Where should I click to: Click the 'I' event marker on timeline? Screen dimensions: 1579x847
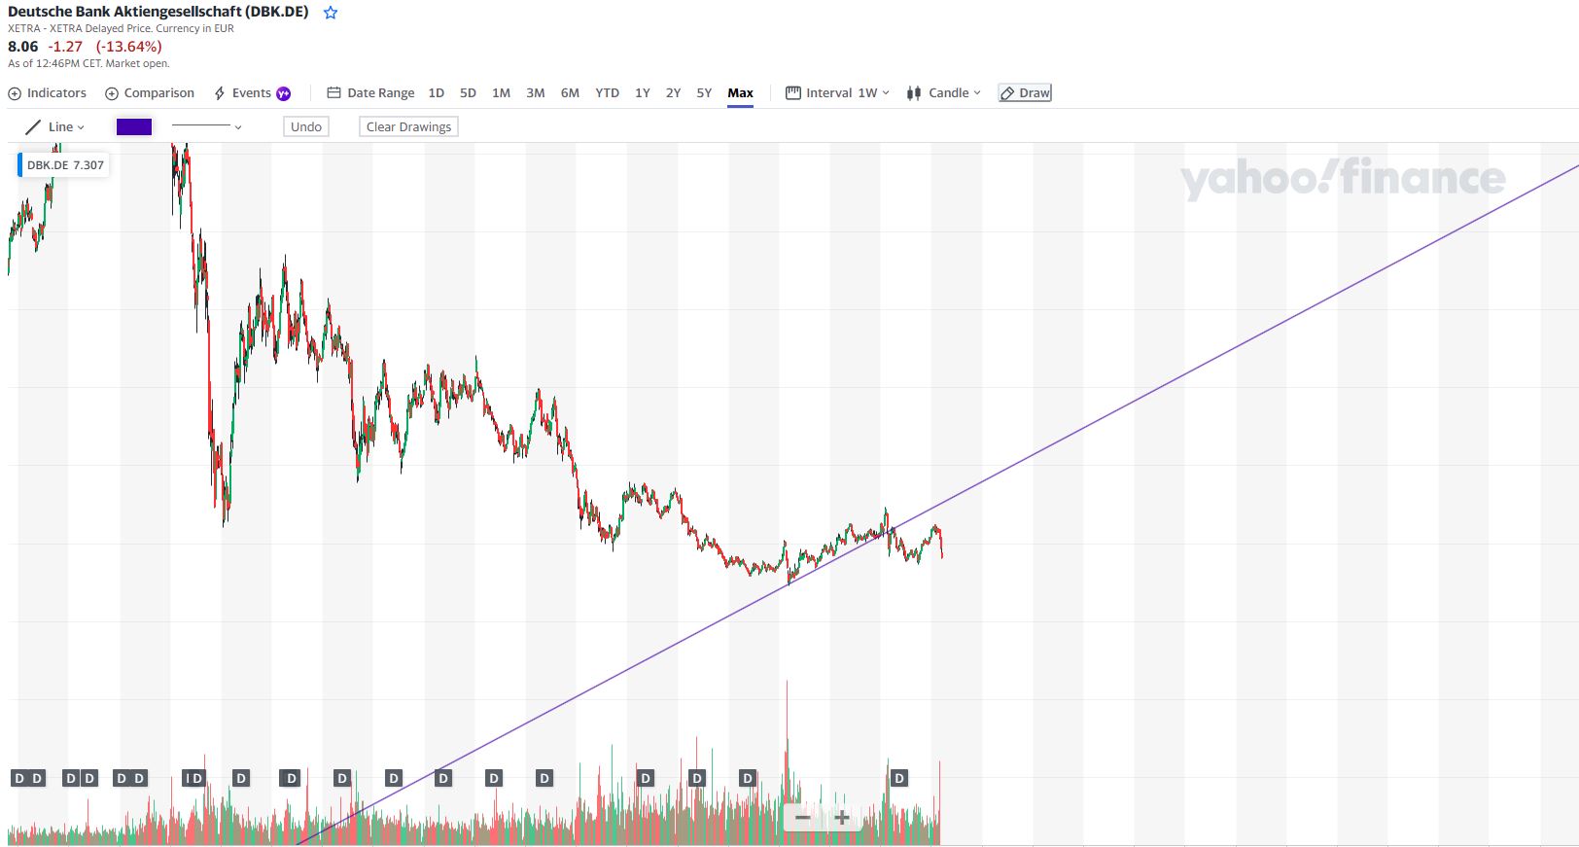click(189, 778)
